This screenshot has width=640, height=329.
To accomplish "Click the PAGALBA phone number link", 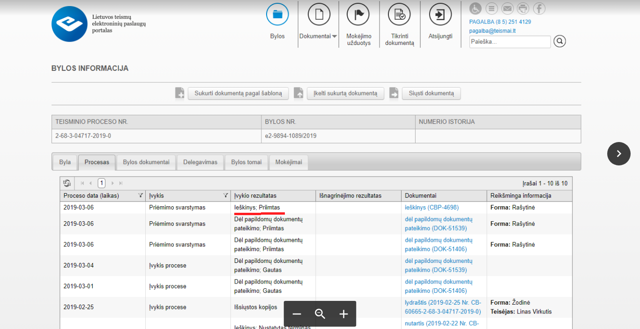I will tap(500, 22).
